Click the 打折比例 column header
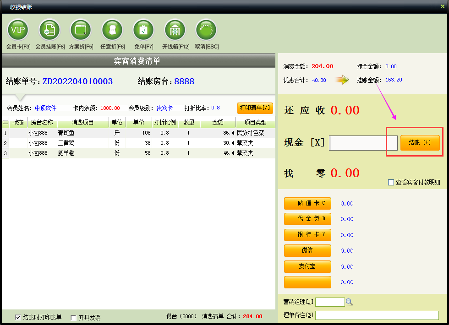Viewport: 449px width, 325px height. point(164,123)
